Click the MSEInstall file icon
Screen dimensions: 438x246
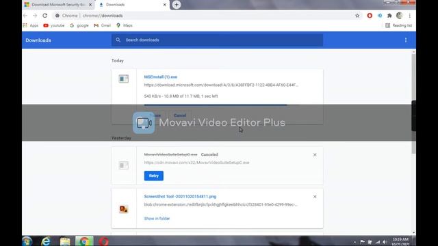pos(123,79)
